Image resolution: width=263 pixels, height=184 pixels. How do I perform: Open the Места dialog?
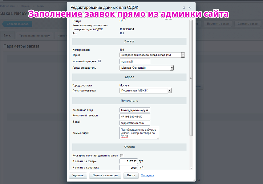tap(131, 175)
